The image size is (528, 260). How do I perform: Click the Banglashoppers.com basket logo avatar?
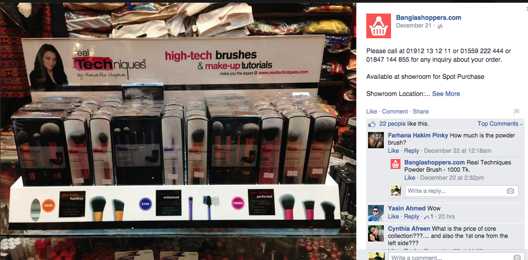coord(378,26)
